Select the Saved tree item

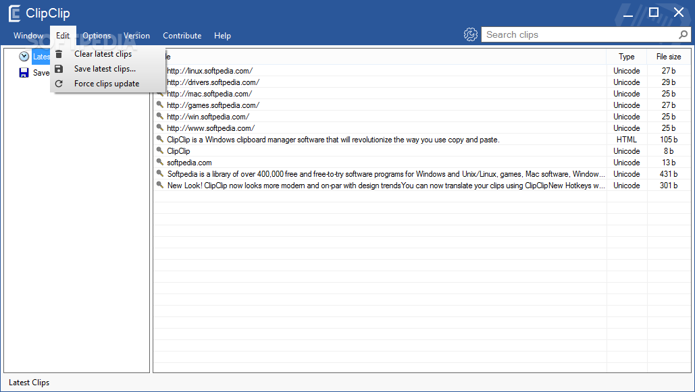tap(41, 73)
